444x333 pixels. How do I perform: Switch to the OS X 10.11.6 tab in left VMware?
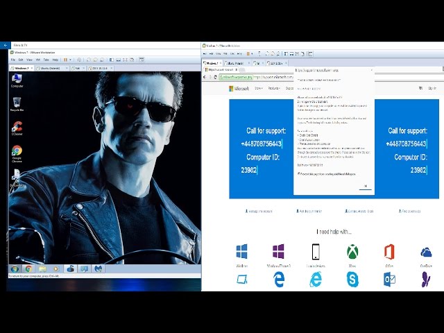100,68
